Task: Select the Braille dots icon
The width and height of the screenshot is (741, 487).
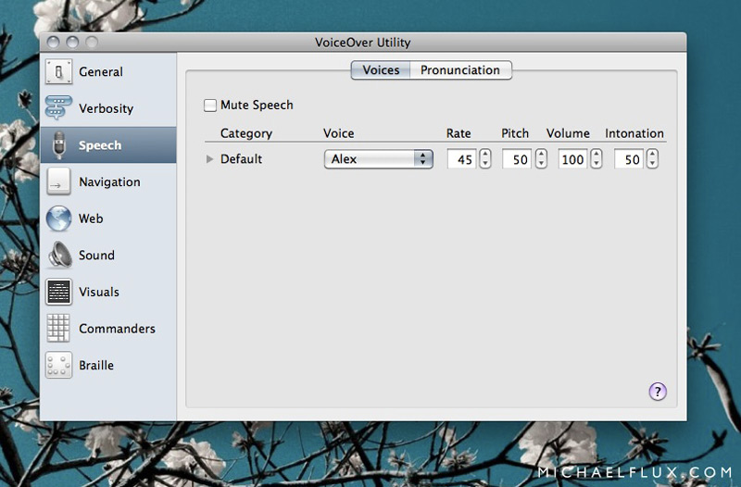Action: click(58, 365)
